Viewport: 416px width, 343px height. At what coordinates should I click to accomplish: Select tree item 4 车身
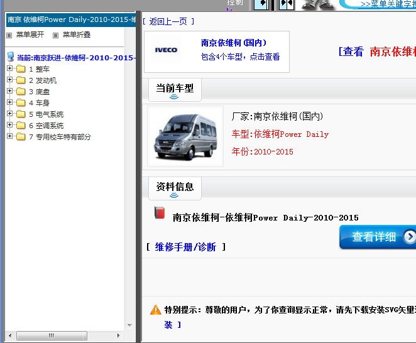click(39, 103)
